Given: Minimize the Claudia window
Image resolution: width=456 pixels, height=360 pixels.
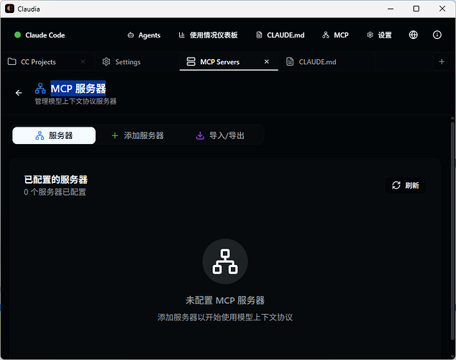Looking at the screenshot, I should point(391,9).
